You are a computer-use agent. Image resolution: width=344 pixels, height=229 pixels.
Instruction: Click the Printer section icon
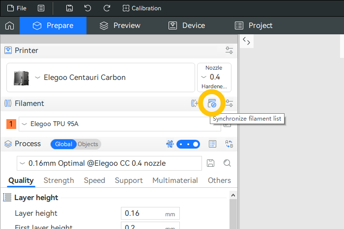[8, 51]
